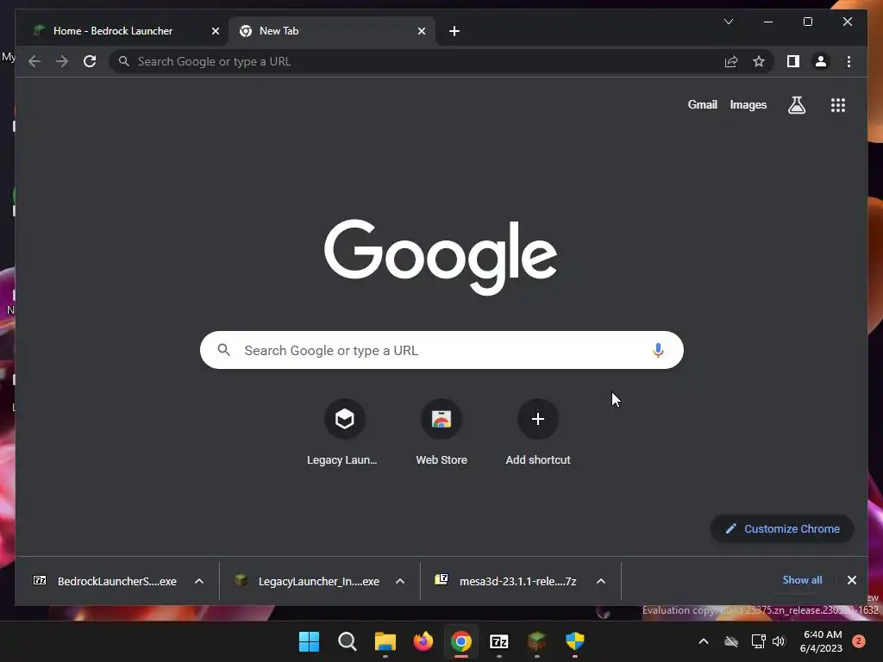Open Google Images link
The image size is (883, 662).
[x=748, y=104]
